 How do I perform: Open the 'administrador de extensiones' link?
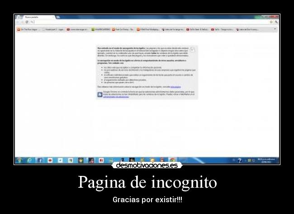tap(116, 97)
